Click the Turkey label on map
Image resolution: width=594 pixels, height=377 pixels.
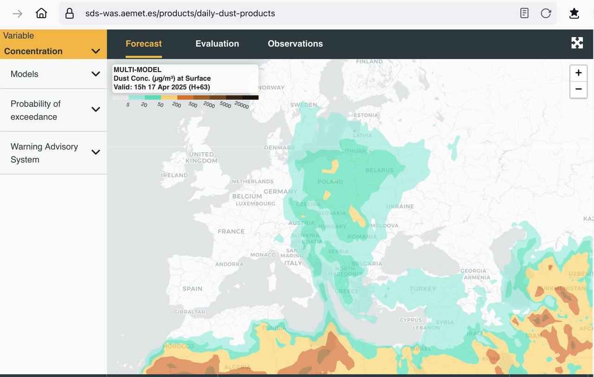(x=422, y=289)
